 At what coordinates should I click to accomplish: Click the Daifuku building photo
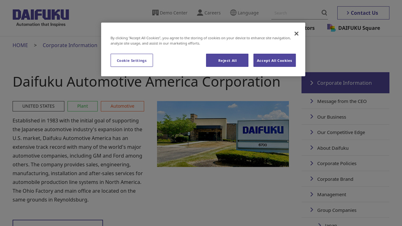pos(223,134)
